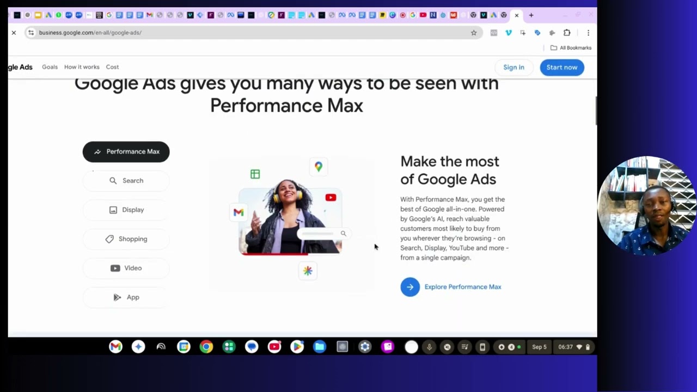Open Gemini from the shelf
This screenshot has width=697, height=392.
138,347
